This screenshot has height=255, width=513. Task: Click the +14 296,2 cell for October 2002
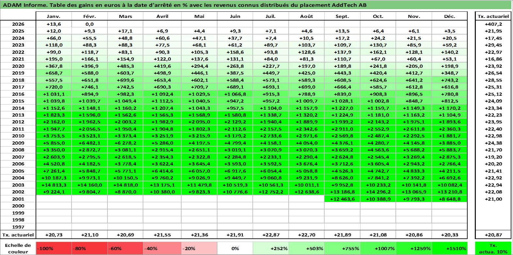378,192
